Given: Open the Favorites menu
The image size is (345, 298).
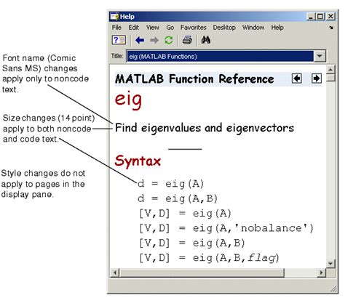Looking at the screenshot, I should pos(194,28).
